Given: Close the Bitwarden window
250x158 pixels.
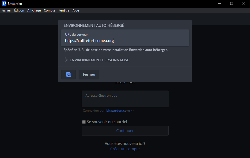Looking at the screenshot, I should point(244,3).
